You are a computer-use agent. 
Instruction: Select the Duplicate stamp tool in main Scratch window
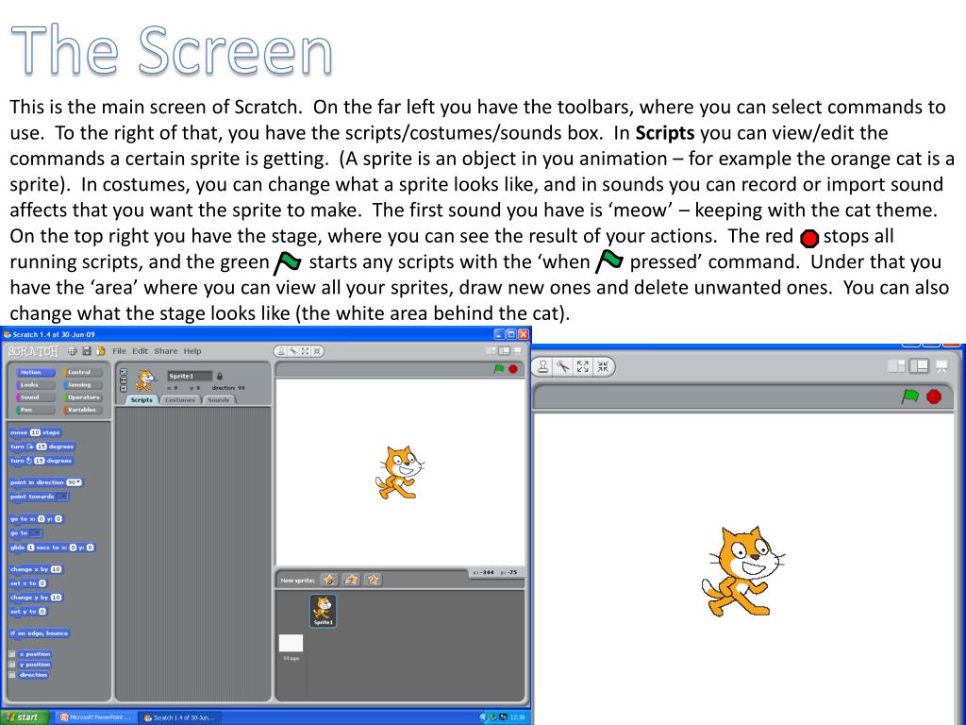tap(281, 351)
